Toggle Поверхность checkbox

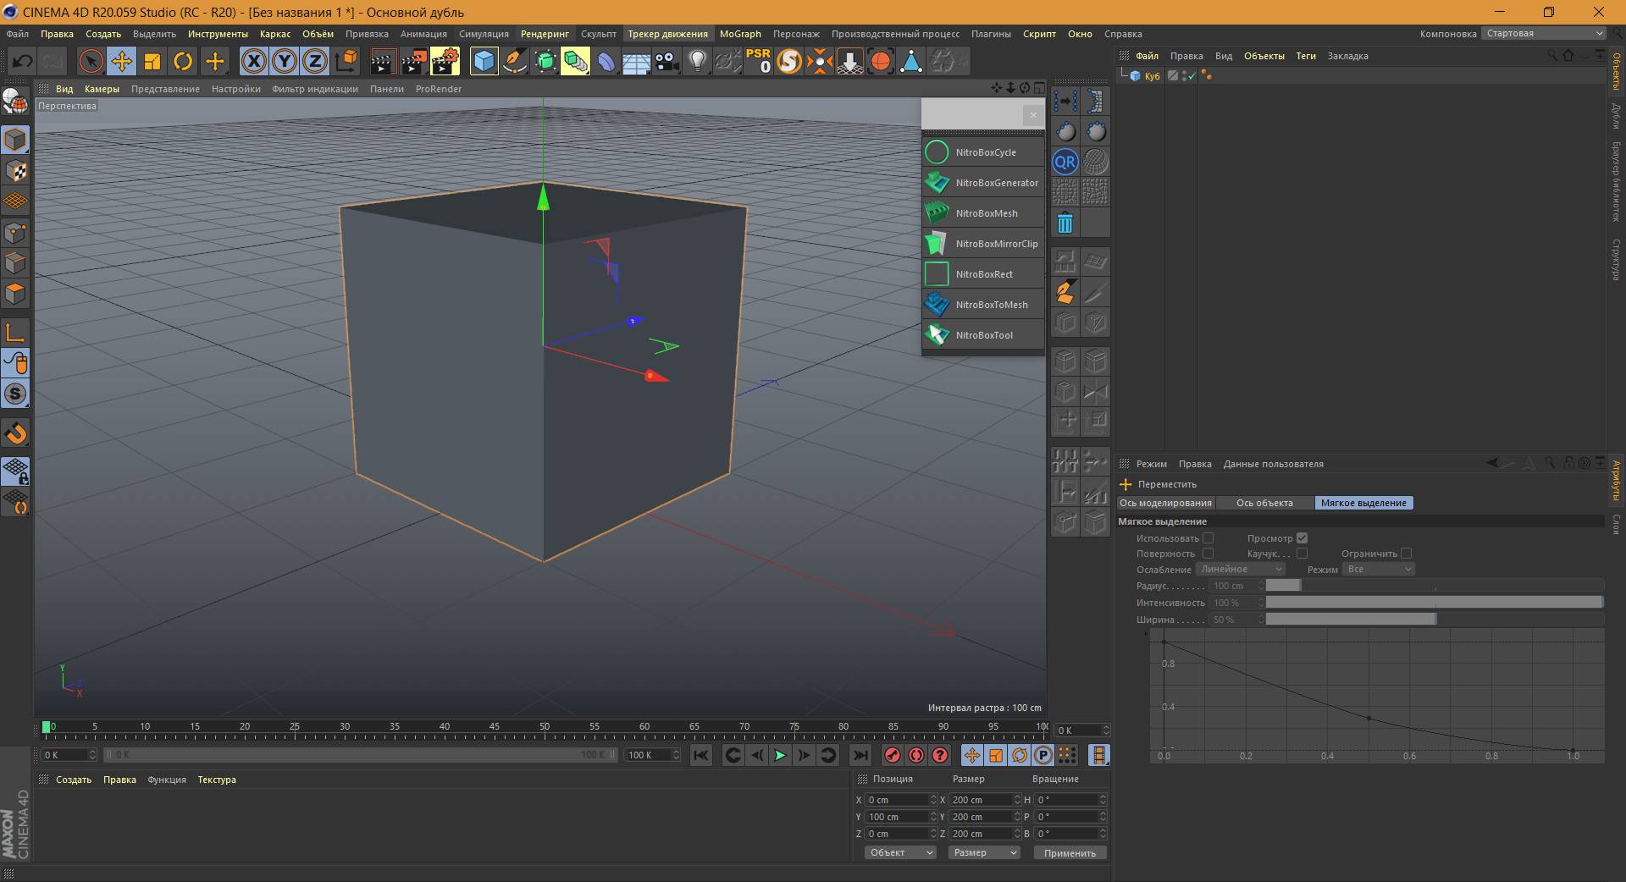tap(1208, 554)
